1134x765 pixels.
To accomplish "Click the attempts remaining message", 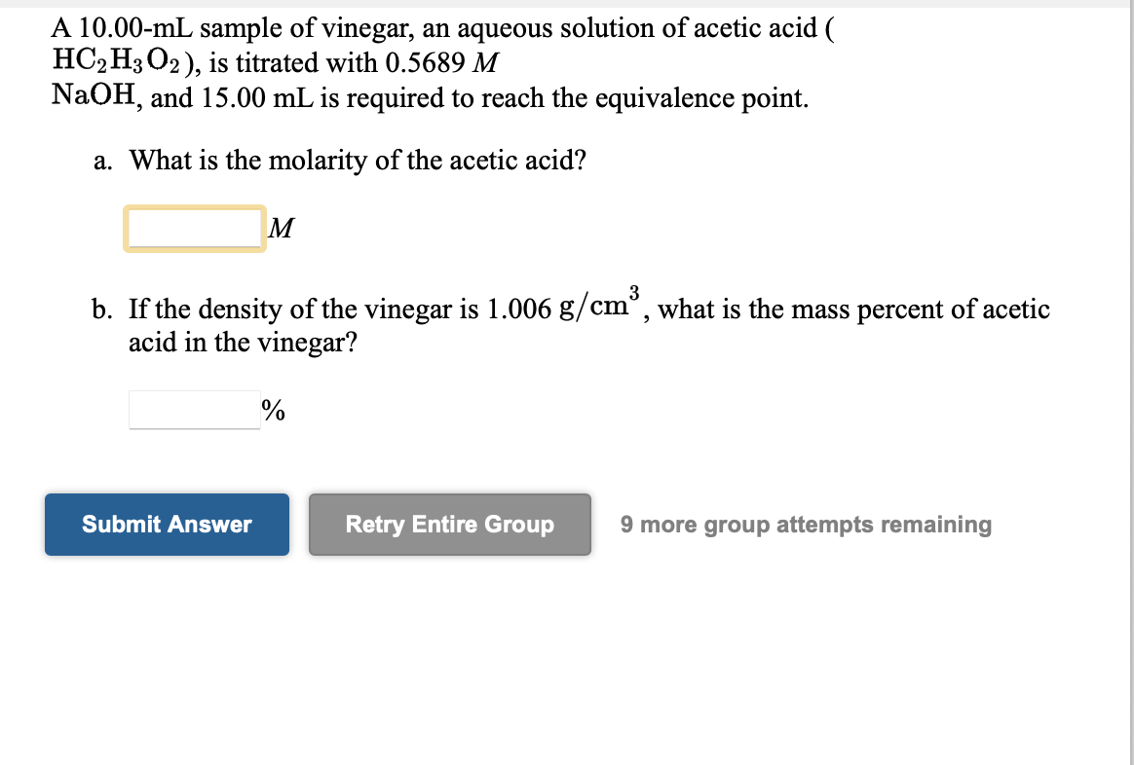I will (x=806, y=524).
